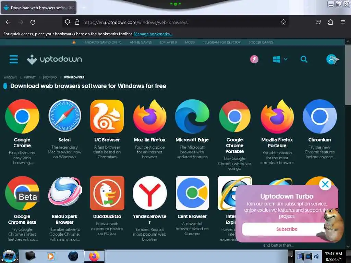Open the Manage bookmarks link
Viewport: 351px width, 263px height.
pyautogui.click(x=153, y=34)
